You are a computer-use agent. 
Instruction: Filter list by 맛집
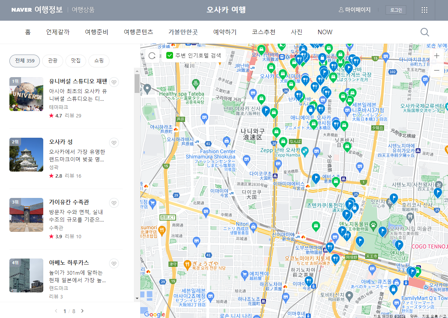(x=76, y=61)
